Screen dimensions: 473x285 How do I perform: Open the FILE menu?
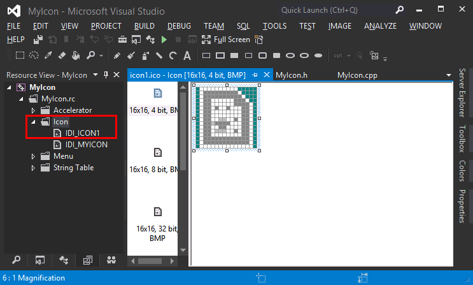click(x=13, y=26)
